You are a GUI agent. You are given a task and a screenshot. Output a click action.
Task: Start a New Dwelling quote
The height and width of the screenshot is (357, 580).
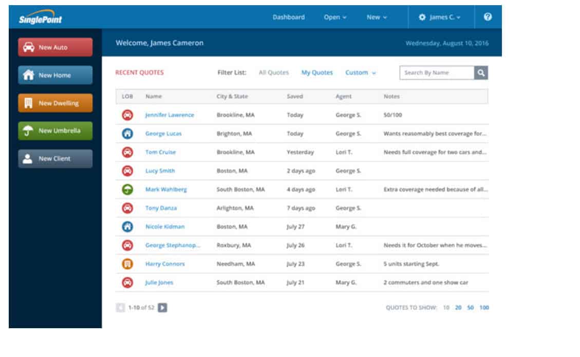tap(55, 103)
